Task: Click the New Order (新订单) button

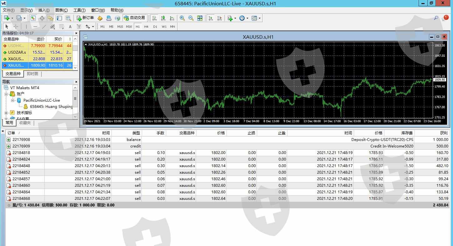Action: click(x=85, y=18)
